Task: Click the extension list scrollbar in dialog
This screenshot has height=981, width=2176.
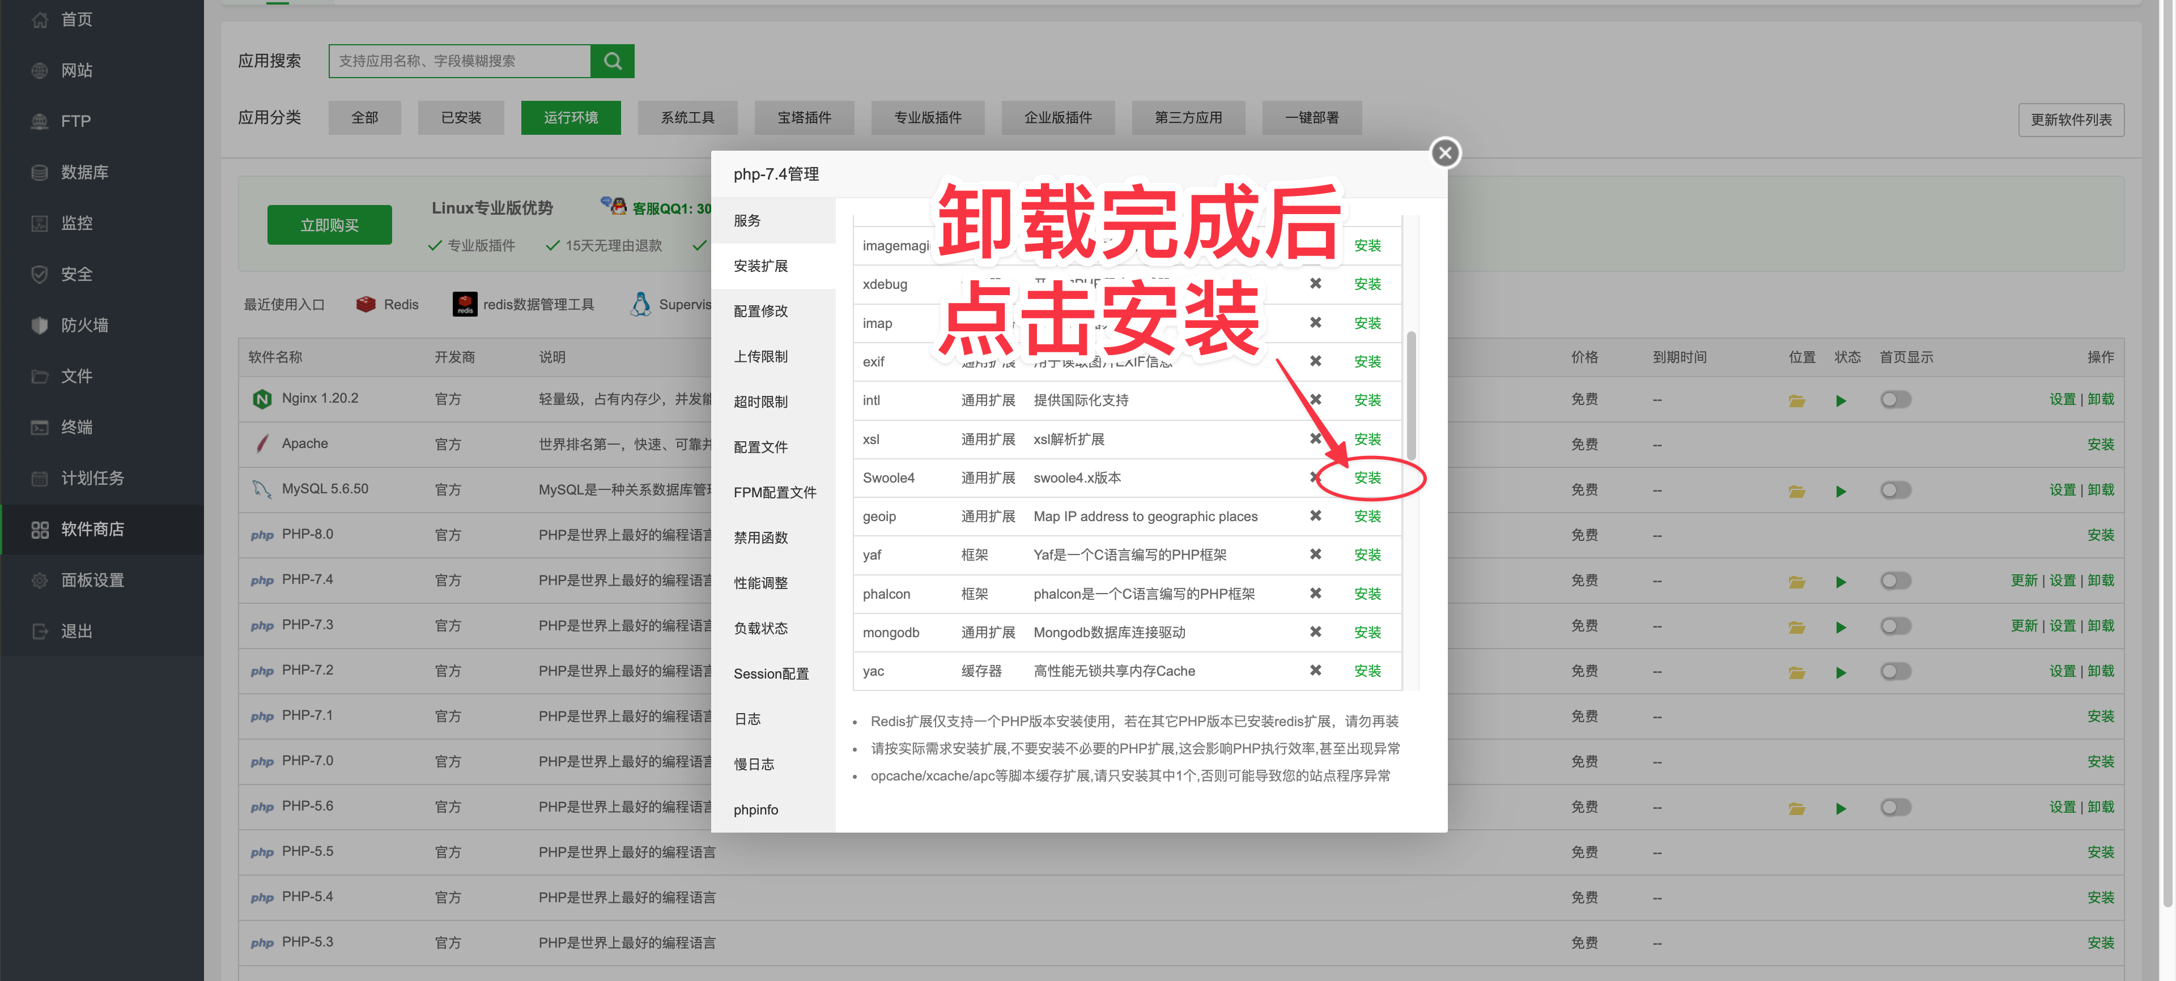Action: tap(1412, 396)
